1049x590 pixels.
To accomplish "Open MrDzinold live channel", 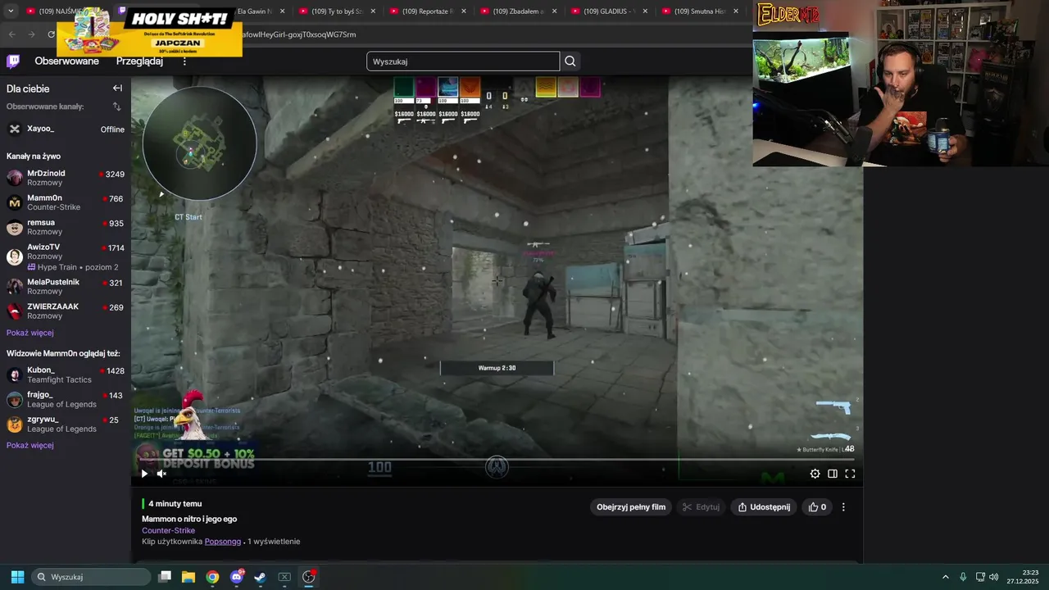I will click(66, 178).
